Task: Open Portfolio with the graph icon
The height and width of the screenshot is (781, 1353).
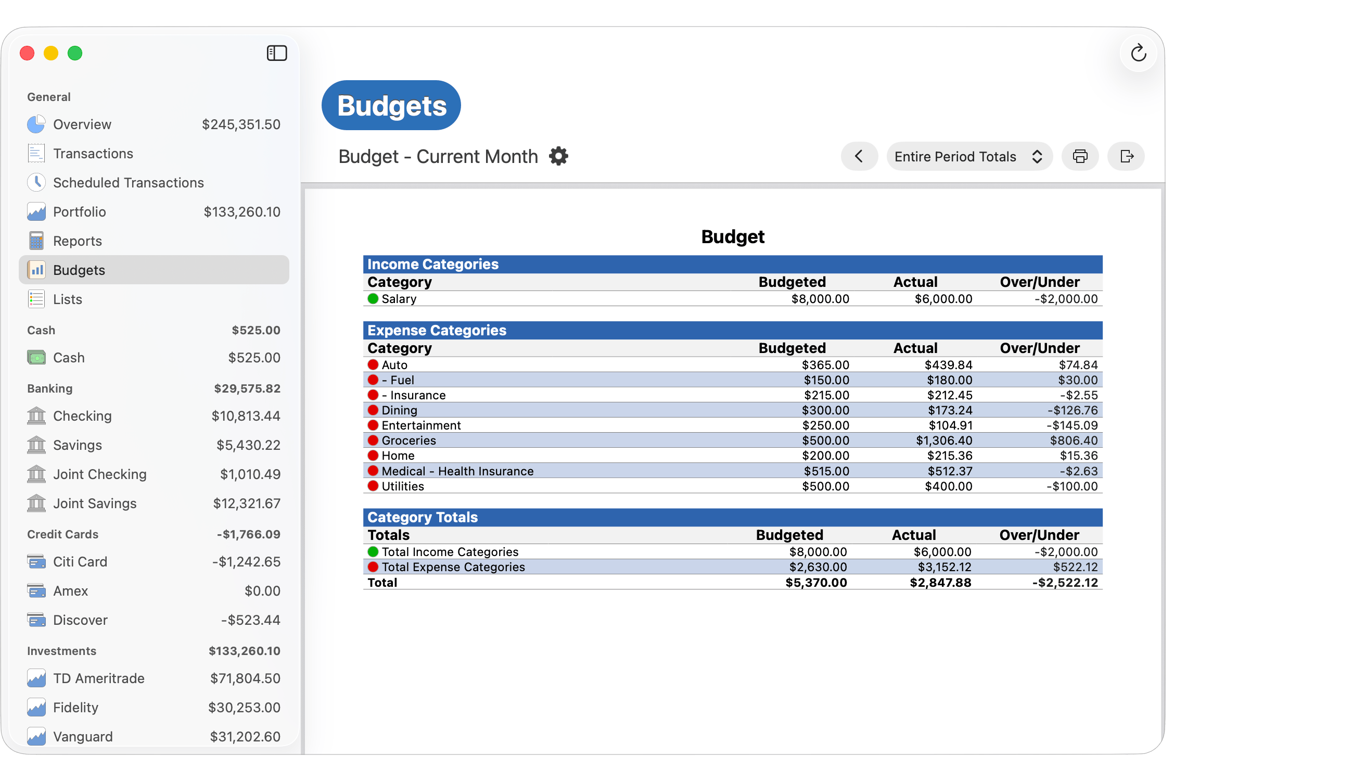Action: click(x=36, y=211)
